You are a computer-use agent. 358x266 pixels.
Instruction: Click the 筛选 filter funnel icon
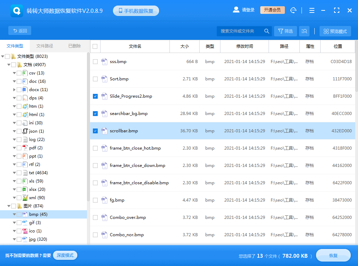point(285,31)
